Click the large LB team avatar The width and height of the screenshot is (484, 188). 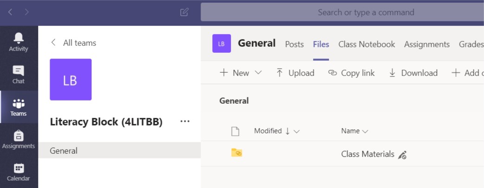[x=71, y=79]
